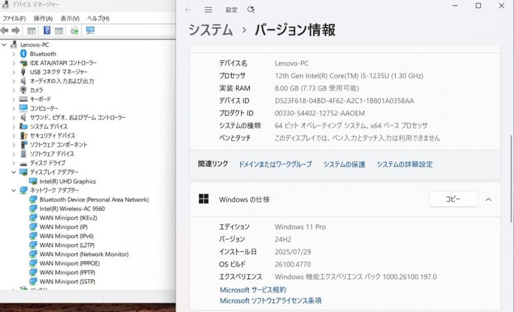The image size is (514, 312).
Task: Click the keyboard category icon
Action: [x=23, y=99]
